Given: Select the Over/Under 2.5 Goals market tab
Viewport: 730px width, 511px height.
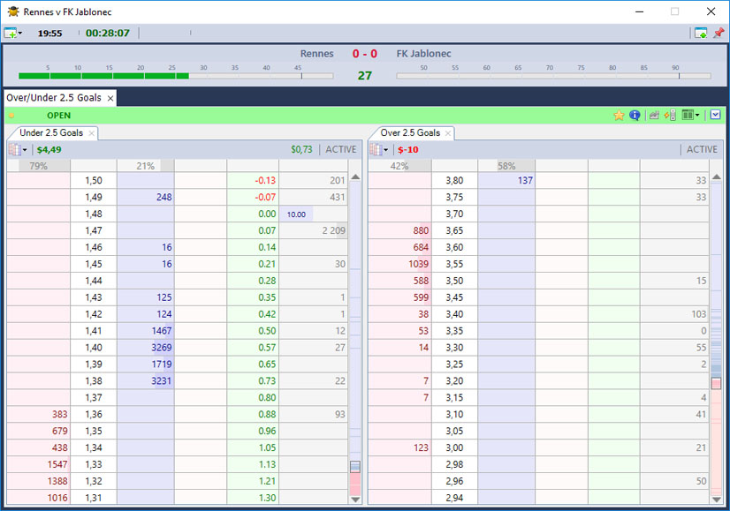Looking at the screenshot, I should [x=54, y=98].
